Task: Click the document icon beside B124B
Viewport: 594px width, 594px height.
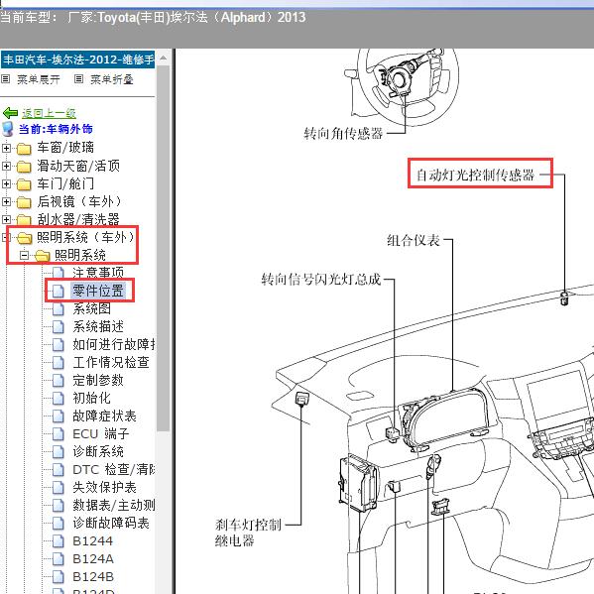Action: pyautogui.click(x=58, y=576)
